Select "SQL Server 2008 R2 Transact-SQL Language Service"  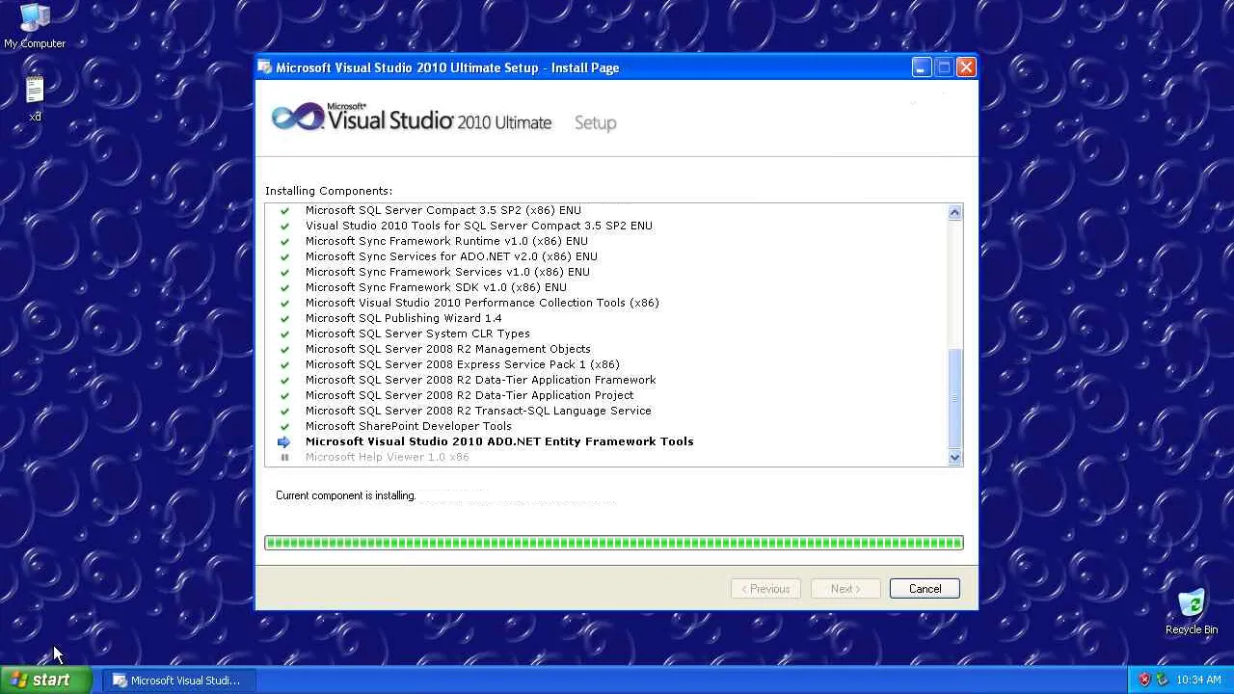[x=478, y=411]
